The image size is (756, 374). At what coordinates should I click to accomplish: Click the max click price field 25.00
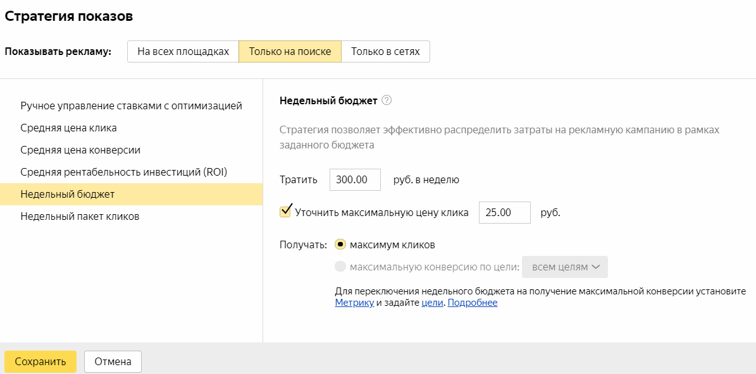click(x=505, y=213)
